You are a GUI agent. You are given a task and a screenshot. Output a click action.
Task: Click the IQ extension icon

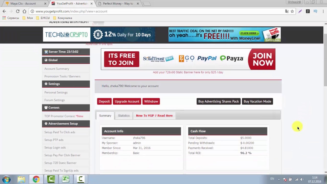coord(315,11)
